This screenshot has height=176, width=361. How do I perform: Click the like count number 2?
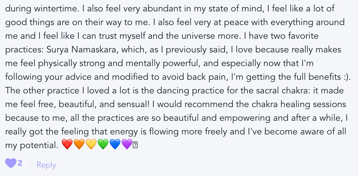20,163
